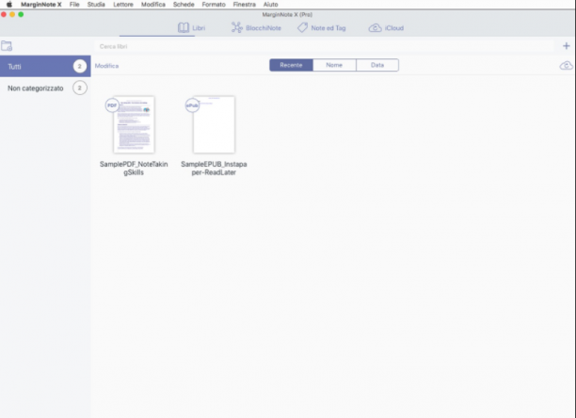Open the Schede menu
The height and width of the screenshot is (418, 576).
(x=184, y=5)
